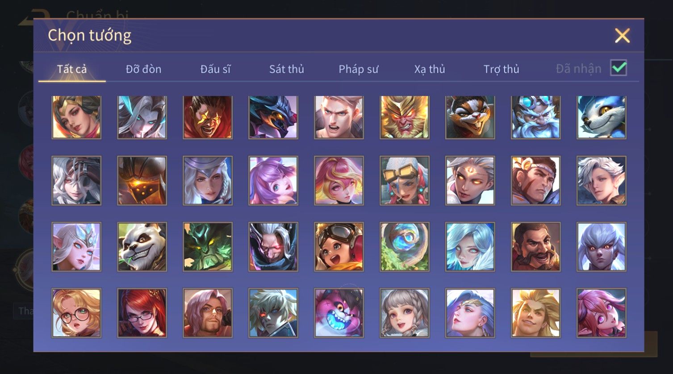Viewport: 673px width, 374px height.
Task: Show the Pháp sư hero category
Action: 358,69
